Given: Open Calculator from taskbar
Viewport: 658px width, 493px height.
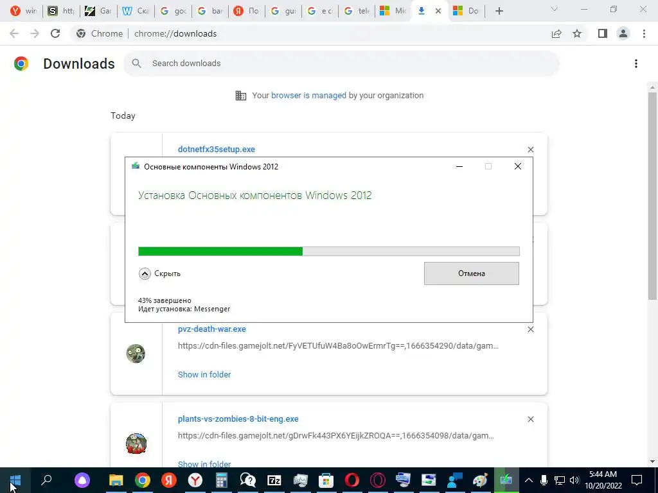Looking at the screenshot, I should (222, 480).
